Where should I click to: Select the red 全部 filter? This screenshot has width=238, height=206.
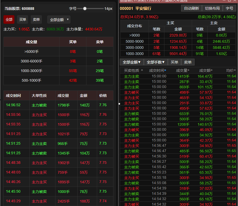[x=9, y=19]
